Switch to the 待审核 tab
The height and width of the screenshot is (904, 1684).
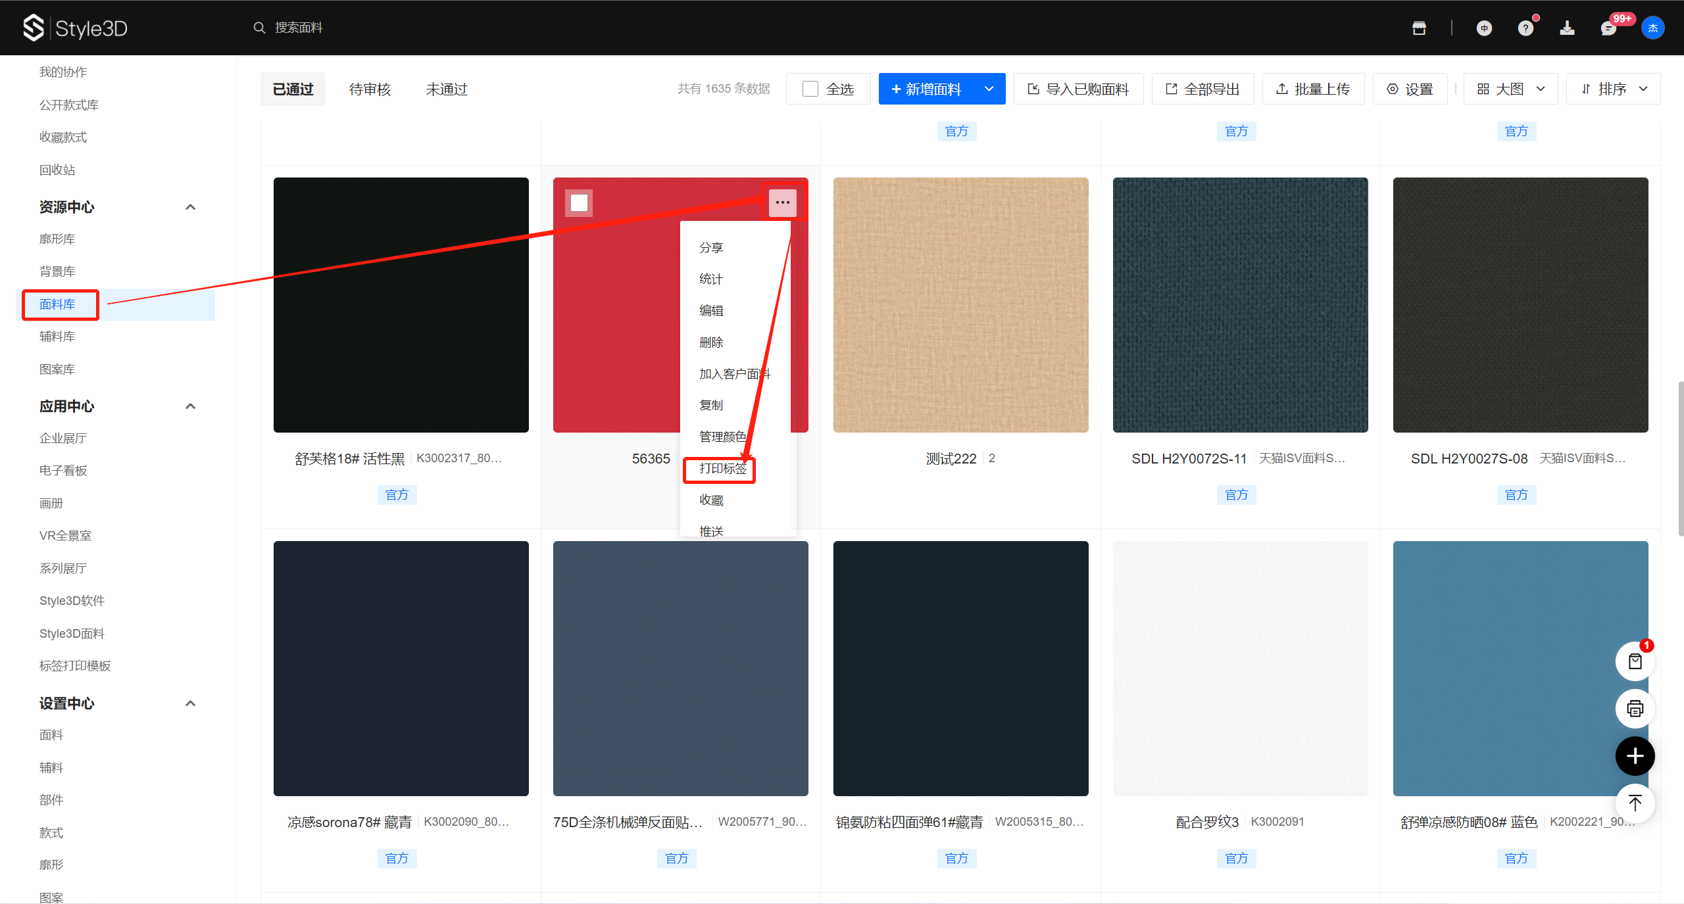(x=370, y=89)
